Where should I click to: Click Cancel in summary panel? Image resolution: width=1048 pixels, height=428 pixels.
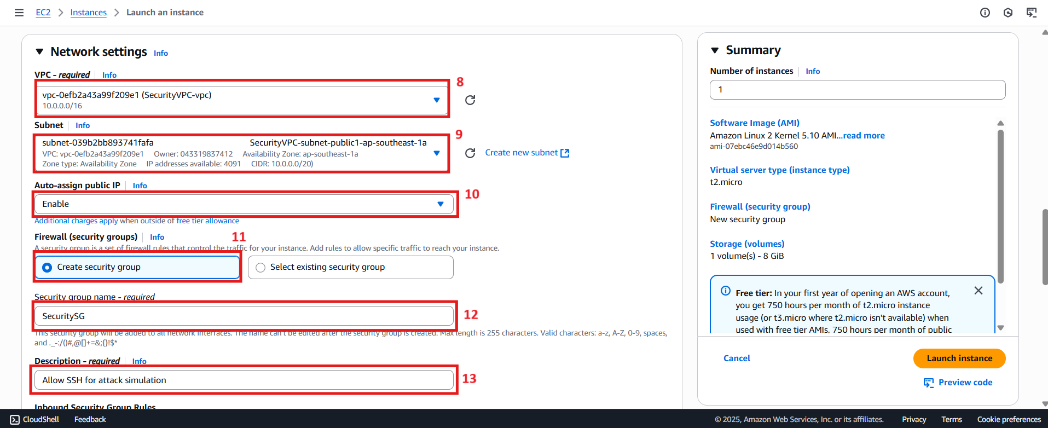point(737,358)
